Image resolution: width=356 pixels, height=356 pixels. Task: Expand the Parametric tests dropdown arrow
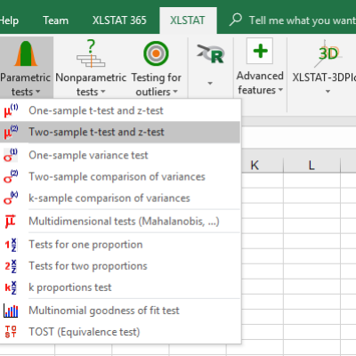point(37,92)
